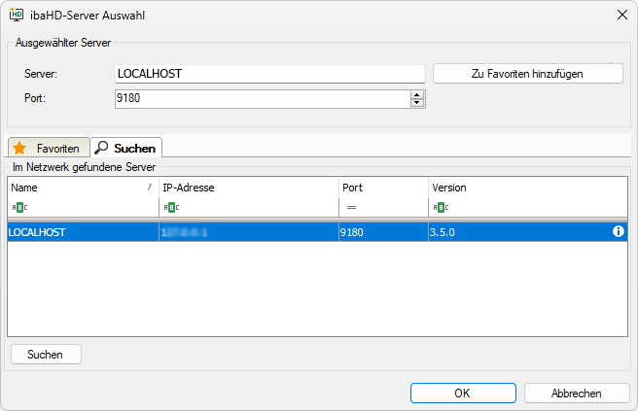Viewport: 638px width, 411px height.
Task: Close the ibaHD-Server Auswahl dialog
Action: click(621, 15)
